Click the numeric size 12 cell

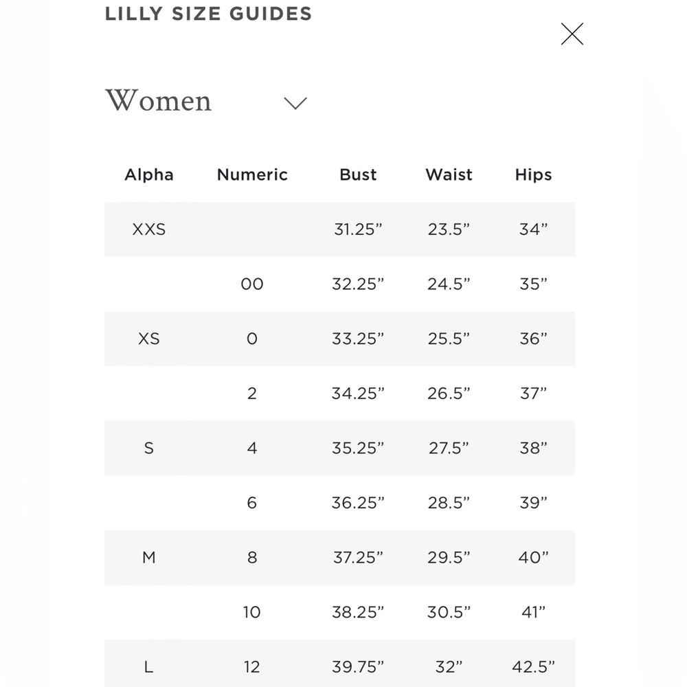click(x=252, y=667)
